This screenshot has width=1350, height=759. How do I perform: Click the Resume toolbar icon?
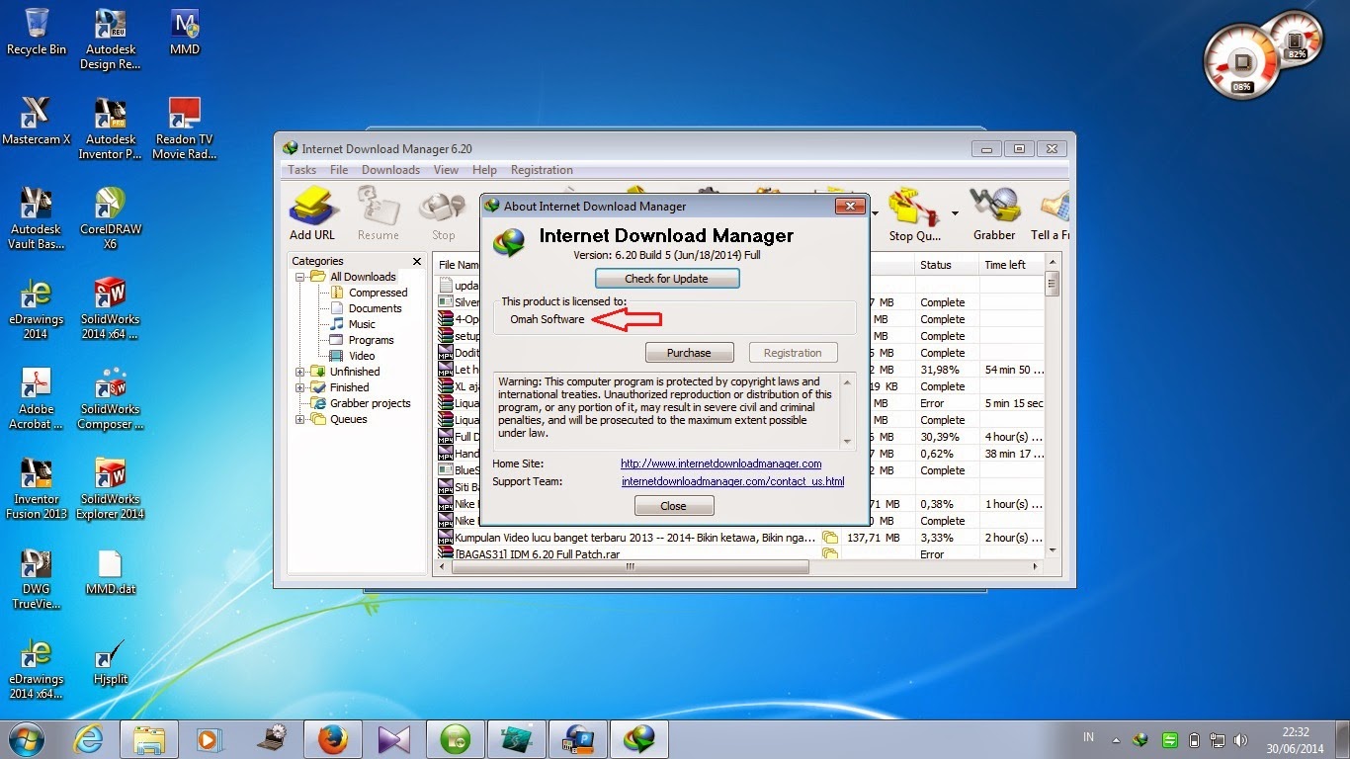379,214
